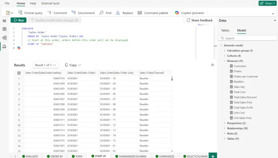278x158 pixels.
Task: Click the Unit Cost measure icon
Action: coord(231,113)
